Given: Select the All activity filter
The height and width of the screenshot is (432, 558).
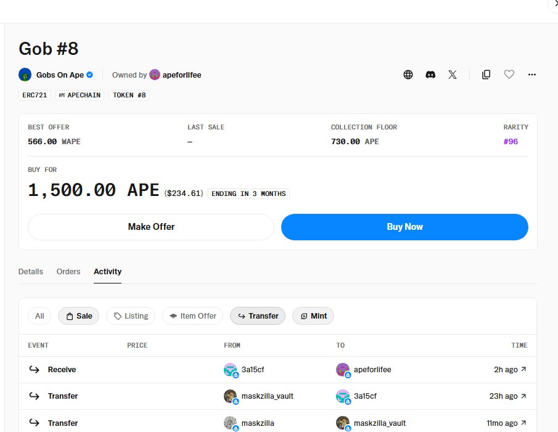Looking at the screenshot, I should point(39,316).
